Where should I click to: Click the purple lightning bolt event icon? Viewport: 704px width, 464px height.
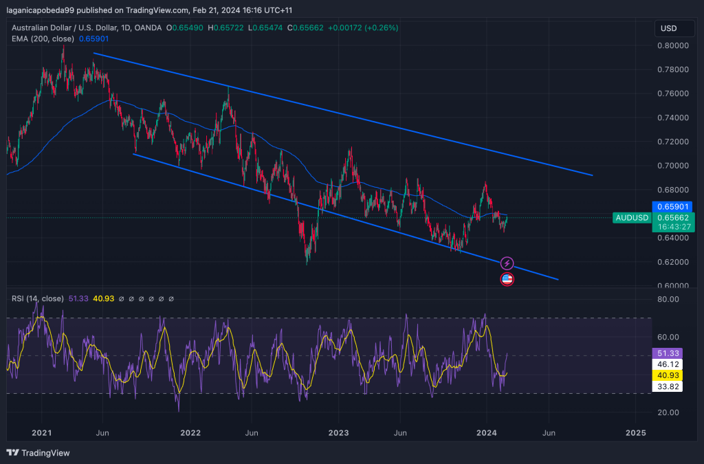[x=507, y=263]
